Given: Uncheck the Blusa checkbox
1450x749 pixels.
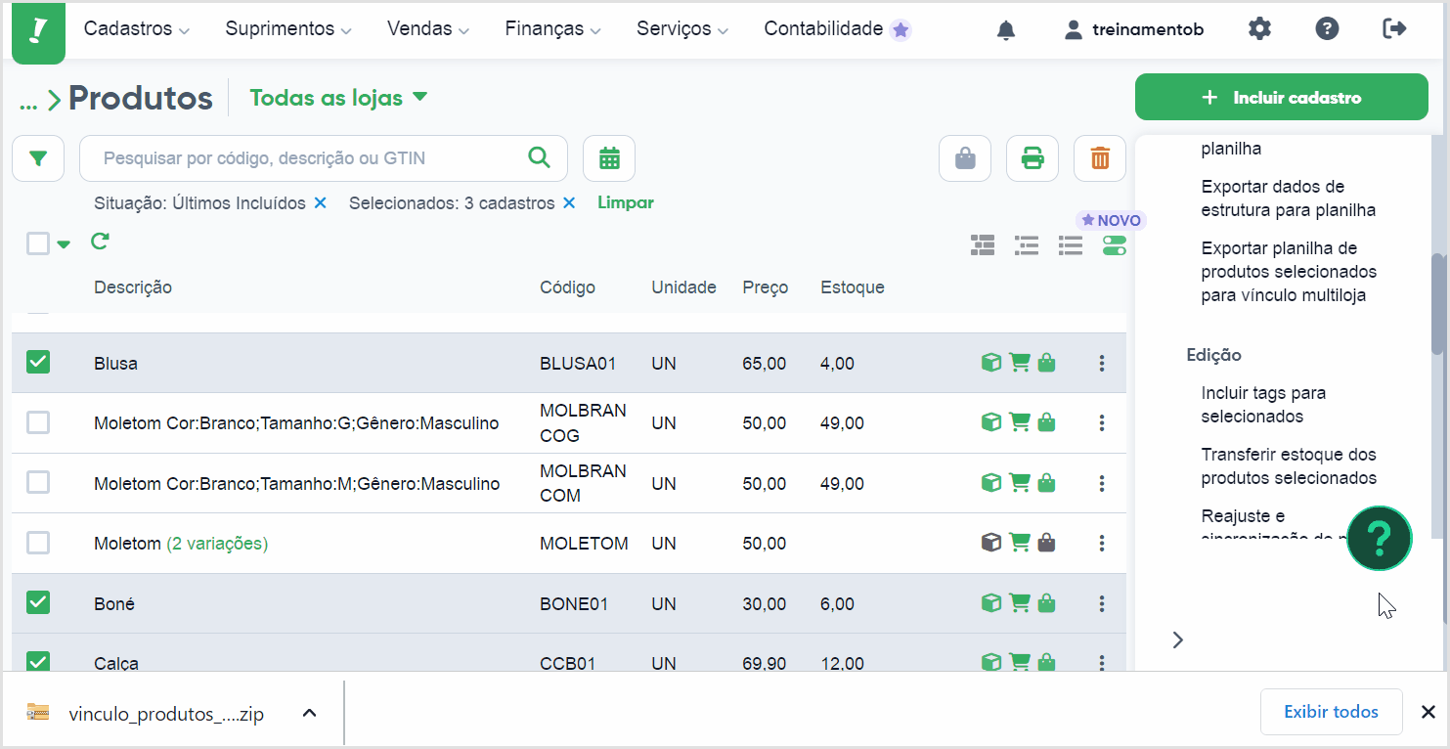Looking at the screenshot, I should 38,363.
